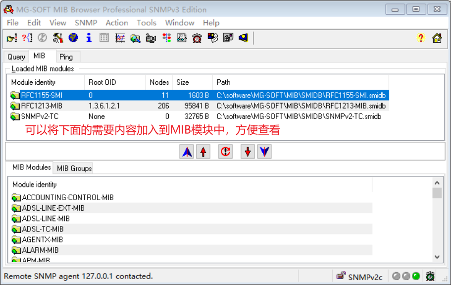Open the line graph chart icon
Screen dimensions: 451x285
[120, 38]
